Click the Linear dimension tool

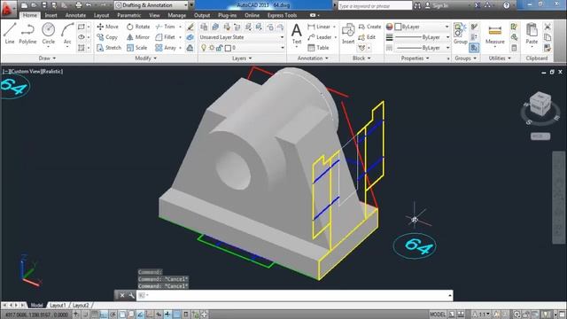coord(319,27)
